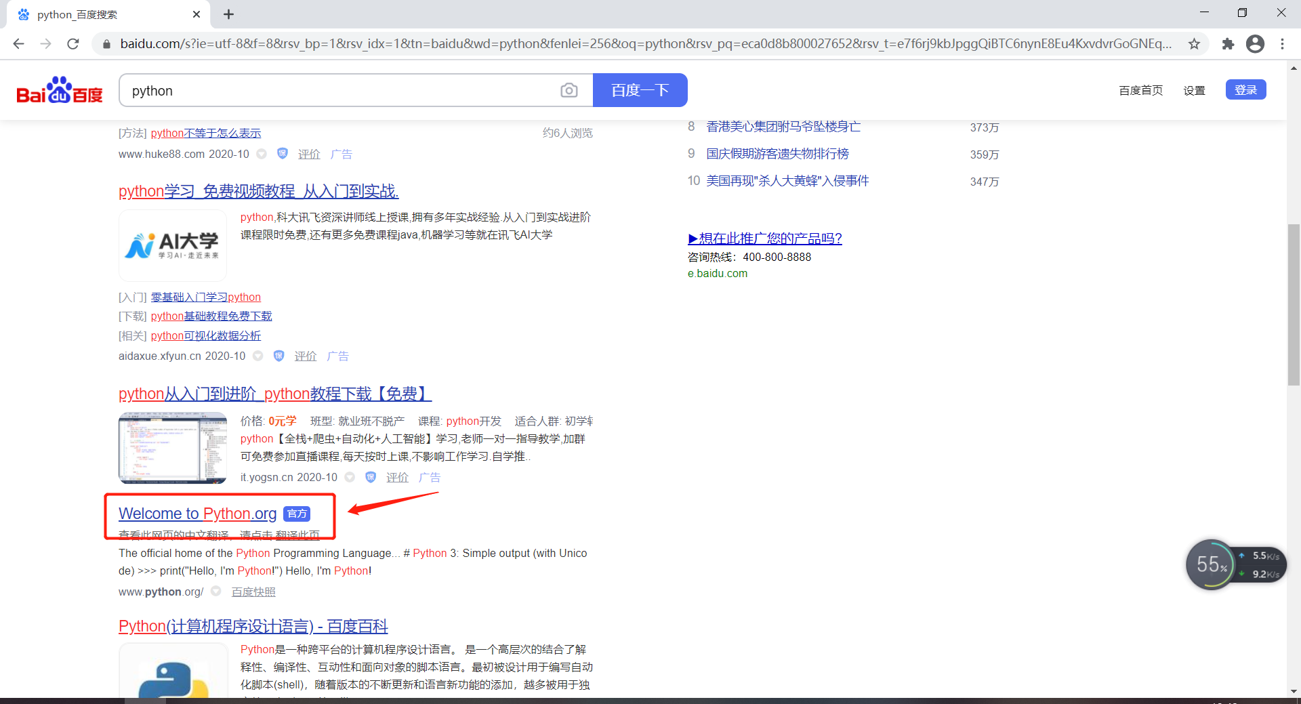
Task: Open Chrome three-dot menu
Action: (1282, 44)
